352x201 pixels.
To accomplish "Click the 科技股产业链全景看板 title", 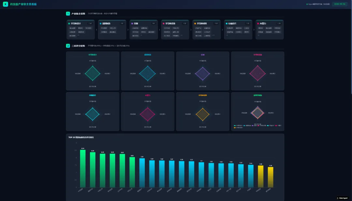I will click(23, 4).
